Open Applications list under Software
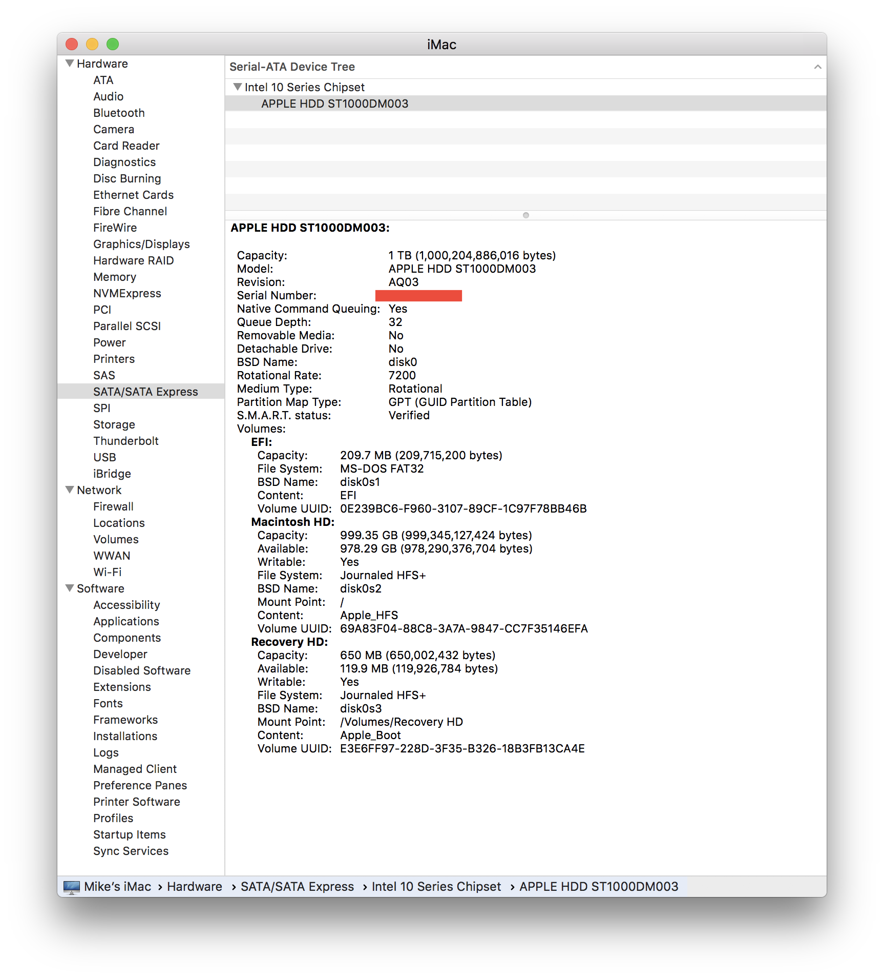The height and width of the screenshot is (979, 884). [x=127, y=622]
